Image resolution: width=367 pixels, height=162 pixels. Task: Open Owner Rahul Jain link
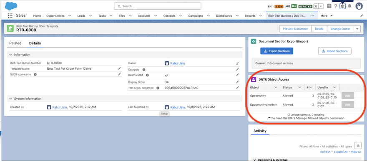pyautogui.click(x=178, y=63)
